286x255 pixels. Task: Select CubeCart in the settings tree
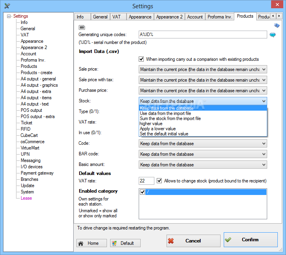click(29, 135)
